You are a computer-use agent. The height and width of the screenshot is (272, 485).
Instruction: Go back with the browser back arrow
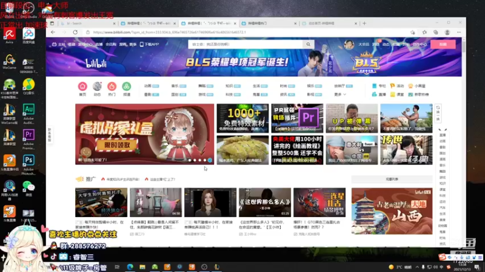53,32
